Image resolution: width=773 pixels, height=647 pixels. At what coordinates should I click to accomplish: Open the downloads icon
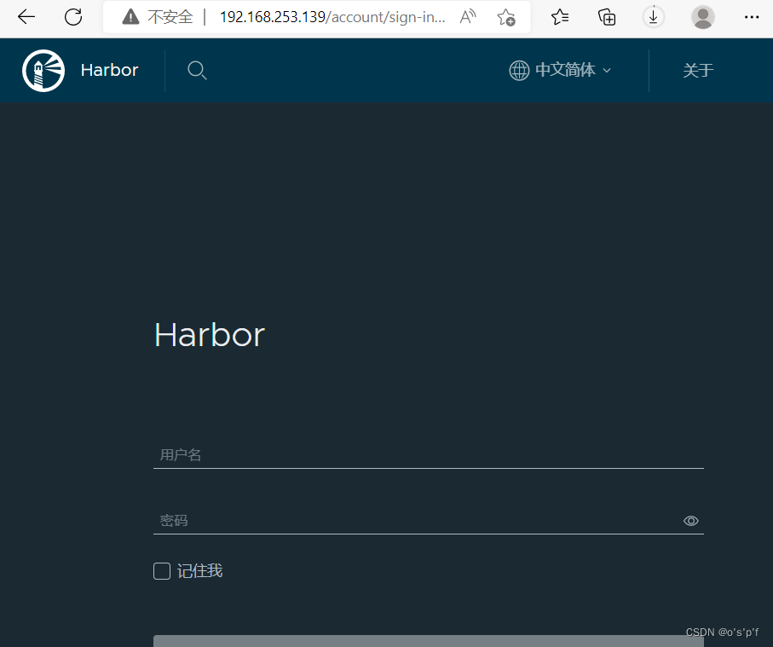(x=653, y=17)
